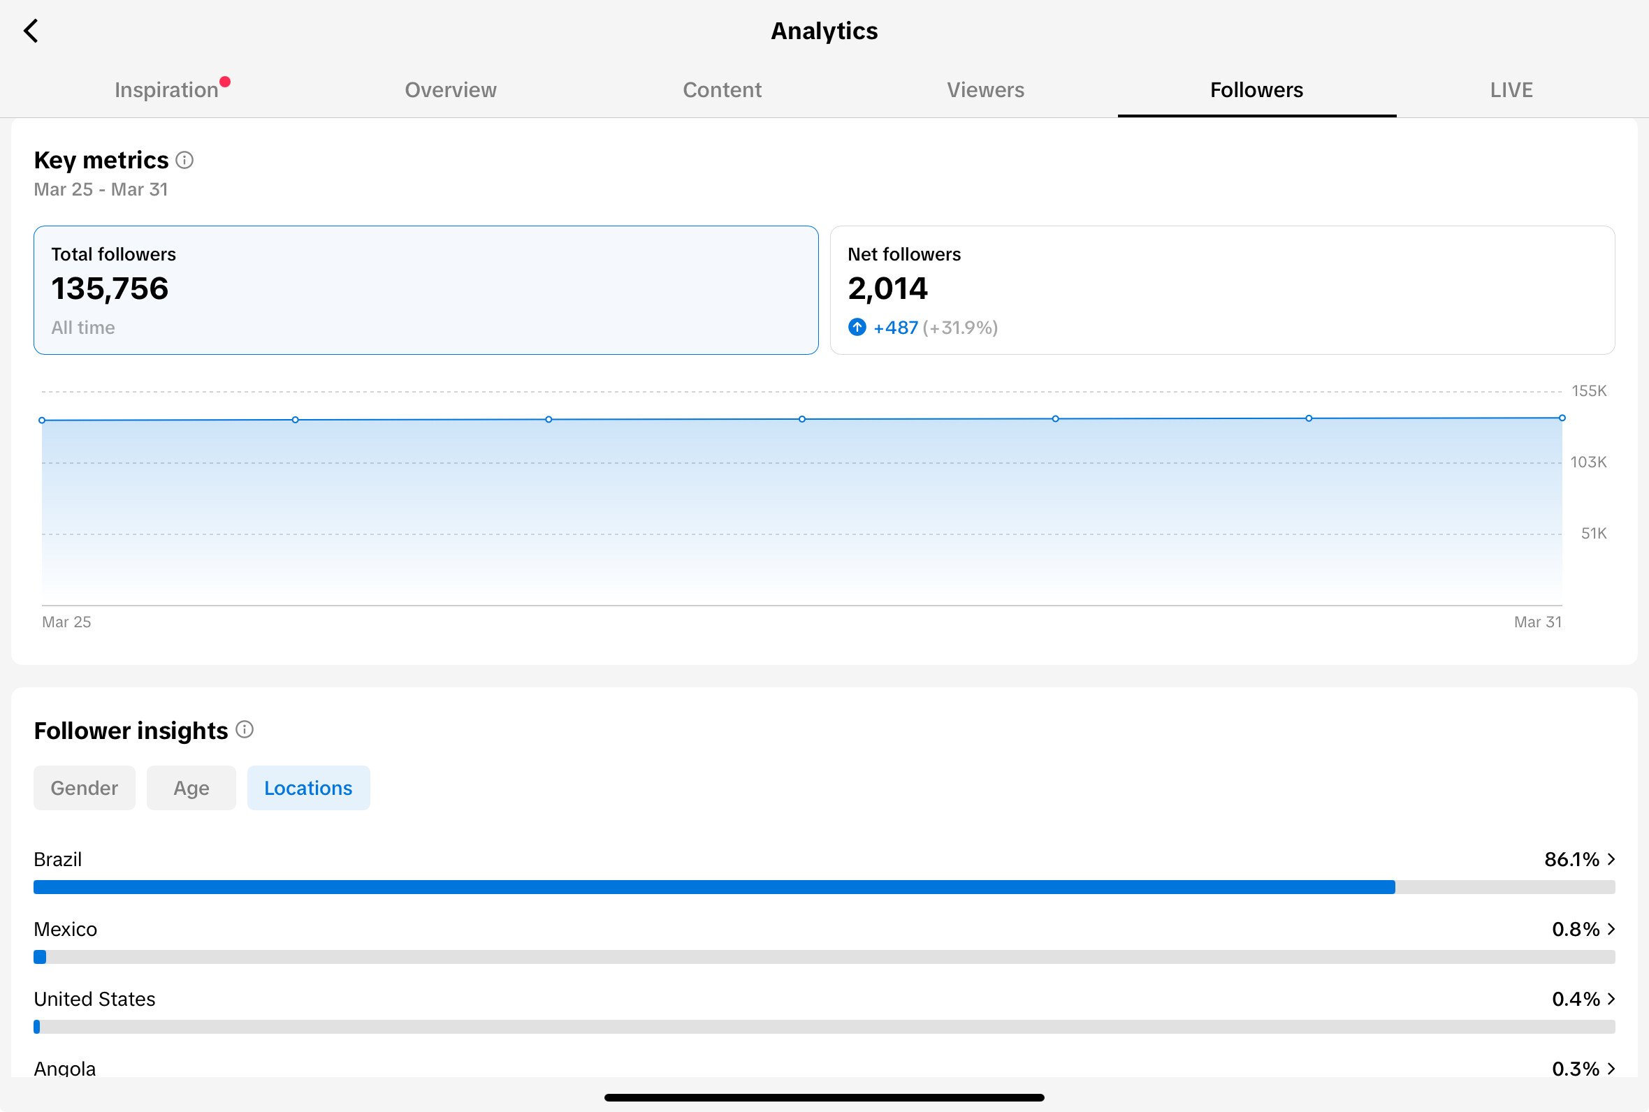Expand Mexico 0.8% chevron
This screenshot has width=1649, height=1112.
tap(1611, 929)
